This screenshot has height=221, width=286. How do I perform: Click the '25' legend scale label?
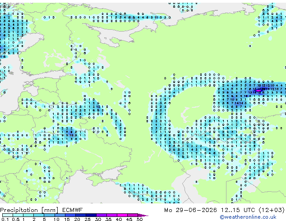pos(88,219)
